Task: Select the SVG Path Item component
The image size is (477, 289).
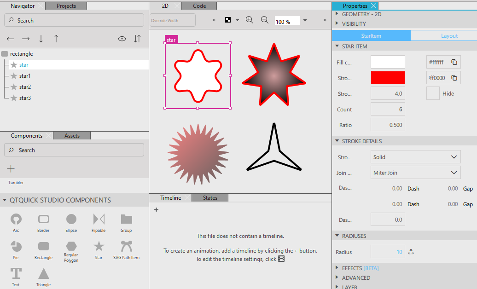Action: pos(126,246)
